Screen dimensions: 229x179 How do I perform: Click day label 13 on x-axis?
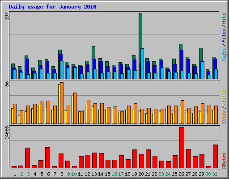[94, 174]
